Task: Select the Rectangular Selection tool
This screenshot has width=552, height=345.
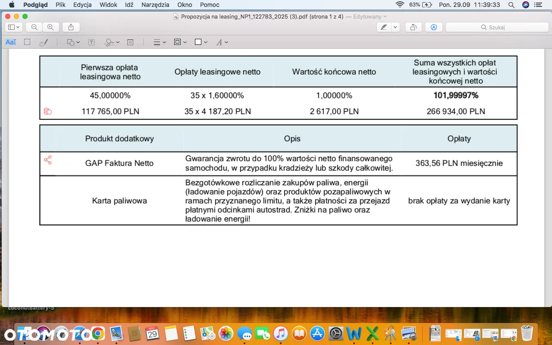Action: [27, 42]
